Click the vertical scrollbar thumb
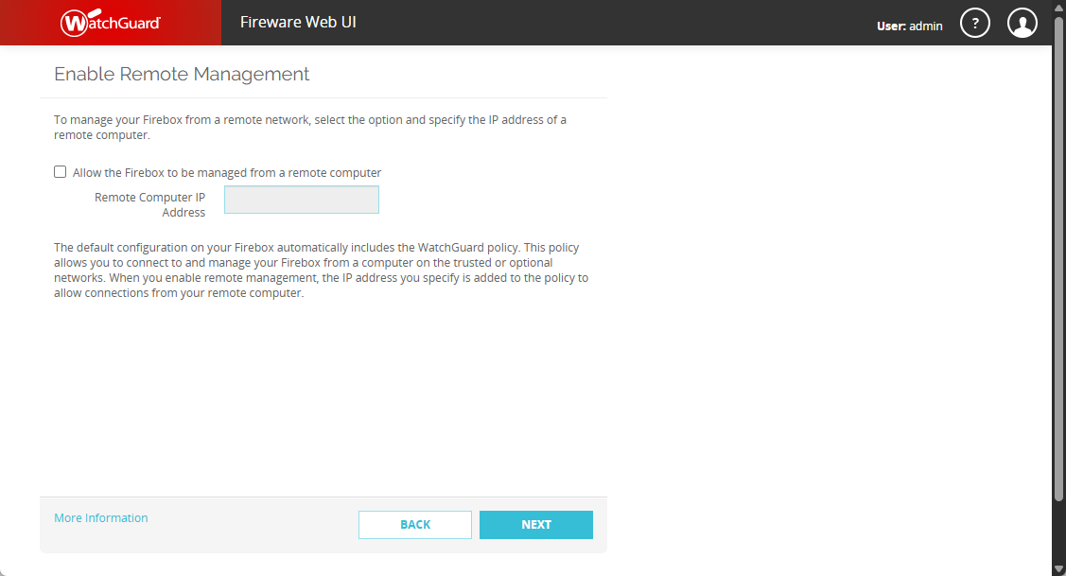This screenshot has height=576, width=1066. click(x=1058, y=258)
